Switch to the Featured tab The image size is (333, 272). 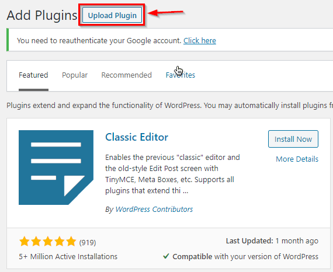pyautogui.click(x=33, y=75)
